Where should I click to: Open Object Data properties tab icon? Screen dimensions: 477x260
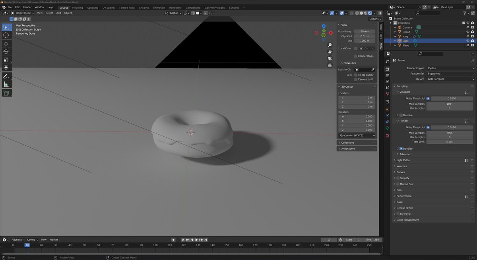[x=387, y=128]
